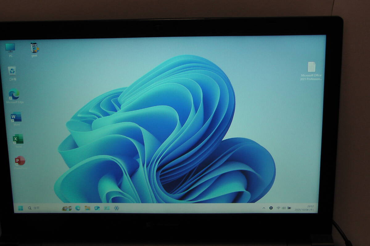Click the taskbar search box
Screen dimensions: 370x246
34,208
